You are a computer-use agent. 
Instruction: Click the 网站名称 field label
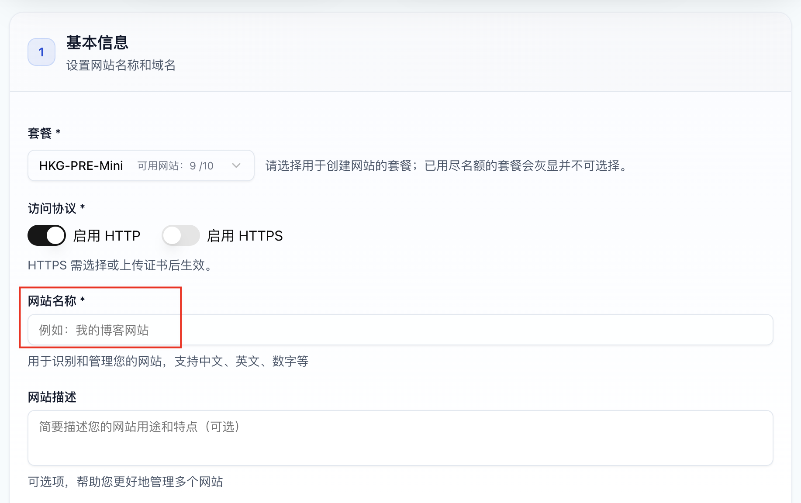click(x=52, y=301)
